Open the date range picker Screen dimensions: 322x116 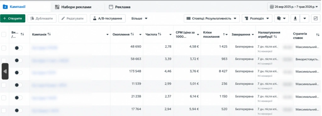tap(294, 7)
